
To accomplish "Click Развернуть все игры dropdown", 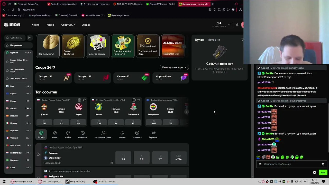I will (x=174, y=67).
